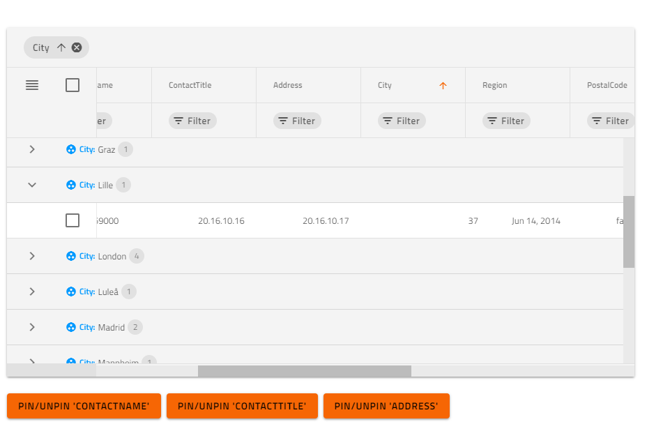
Task: Toggle the header select-all checkbox
Action: (73, 85)
